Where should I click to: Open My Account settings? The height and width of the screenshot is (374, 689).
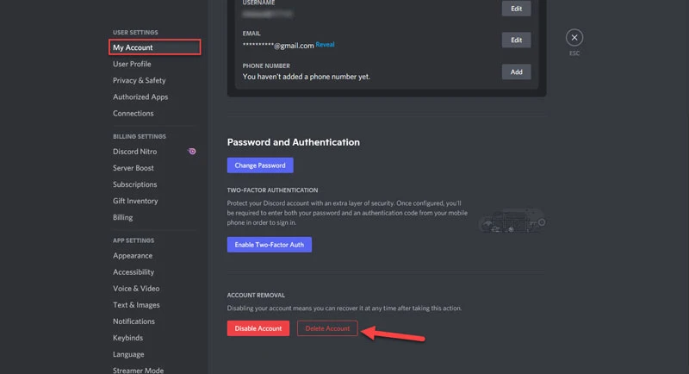click(155, 47)
